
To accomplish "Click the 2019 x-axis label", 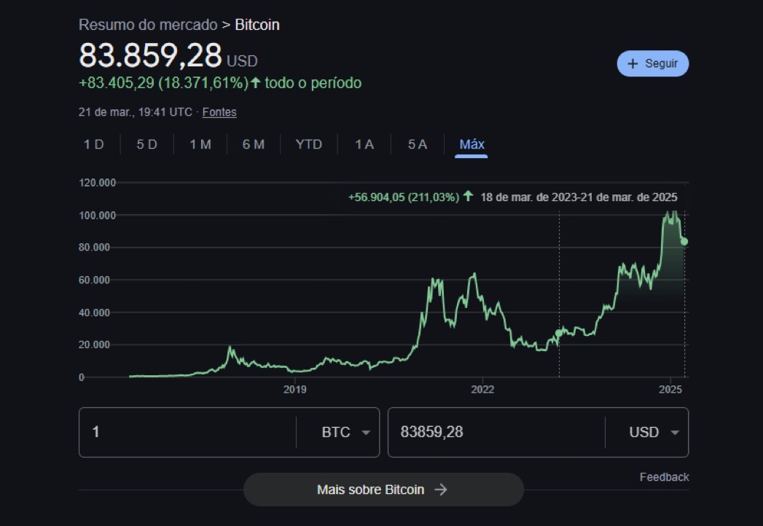I will 295,389.
